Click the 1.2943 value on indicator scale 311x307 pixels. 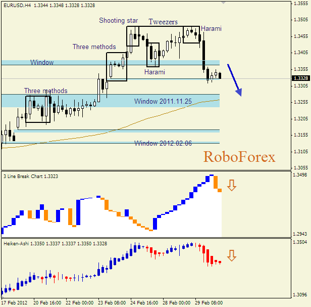pyautogui.click(x=301, y=234)
